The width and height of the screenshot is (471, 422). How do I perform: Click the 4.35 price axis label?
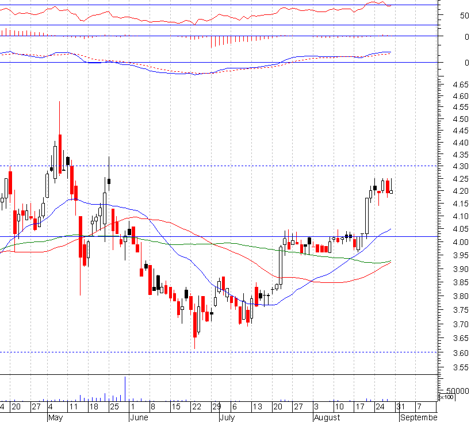click(x=461, y=155)
